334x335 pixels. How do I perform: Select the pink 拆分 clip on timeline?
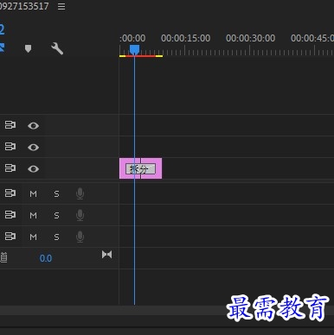tap(140, 168)
